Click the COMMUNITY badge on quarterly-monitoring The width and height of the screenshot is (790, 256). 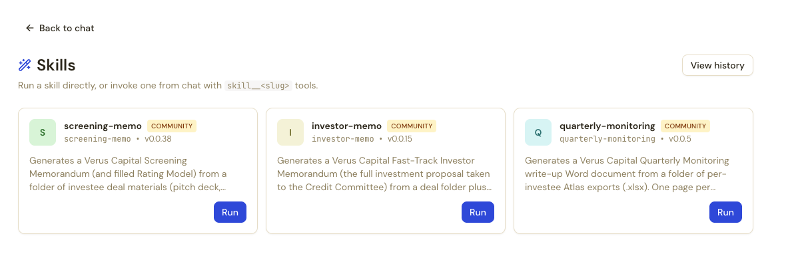pyautogui.click(x=685, y=126)
